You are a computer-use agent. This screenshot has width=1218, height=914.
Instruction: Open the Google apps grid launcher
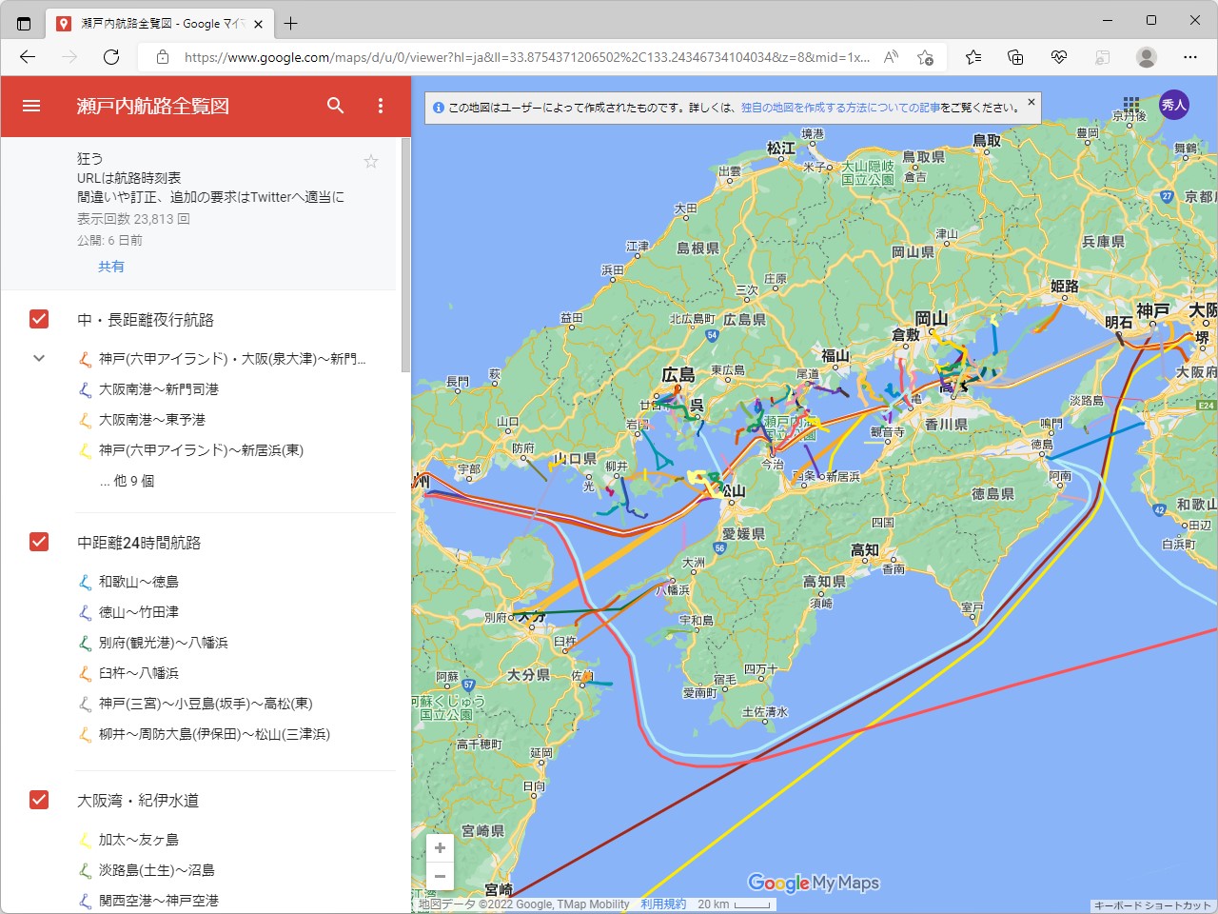click(1130, 102)
